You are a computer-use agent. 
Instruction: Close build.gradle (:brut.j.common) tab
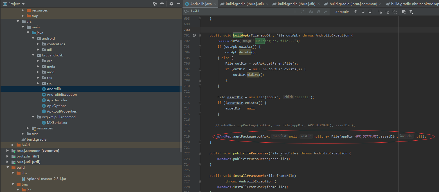pos(380,4)
